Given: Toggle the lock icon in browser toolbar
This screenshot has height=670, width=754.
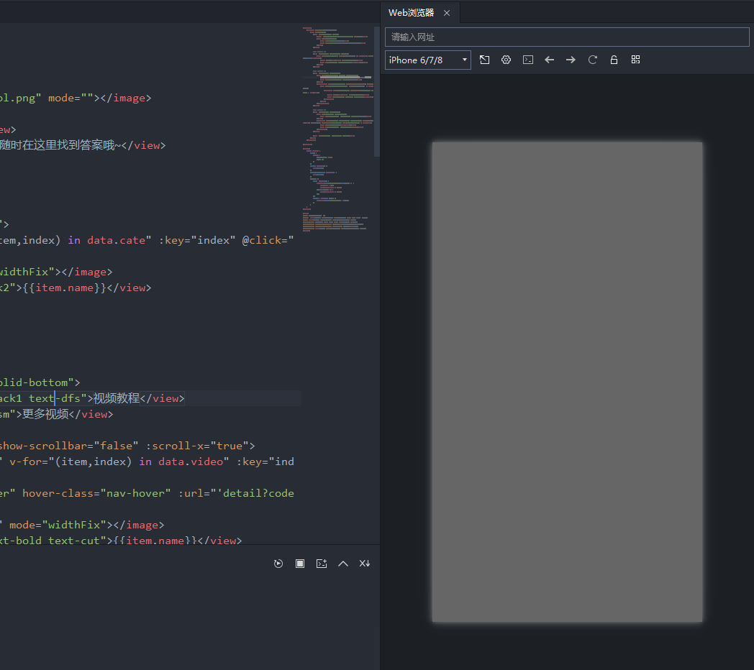Looking at the screenshot, I should [614, 60].
